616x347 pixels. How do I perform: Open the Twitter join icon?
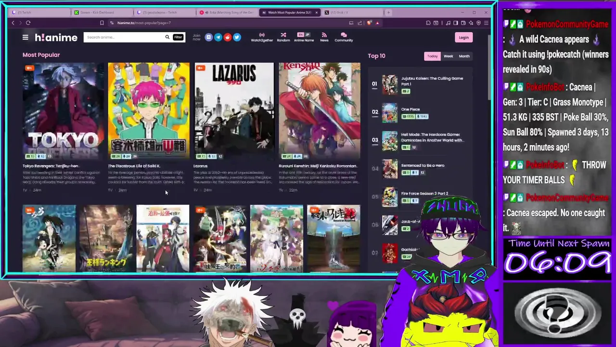click(237, 37)
